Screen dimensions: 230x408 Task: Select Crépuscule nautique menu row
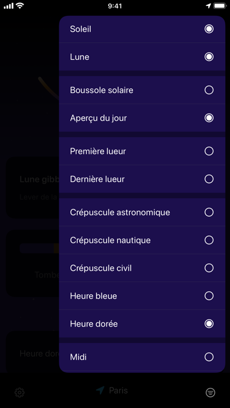pos(142,240)
